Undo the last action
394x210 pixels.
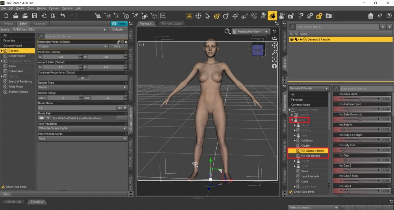point(63,16)
